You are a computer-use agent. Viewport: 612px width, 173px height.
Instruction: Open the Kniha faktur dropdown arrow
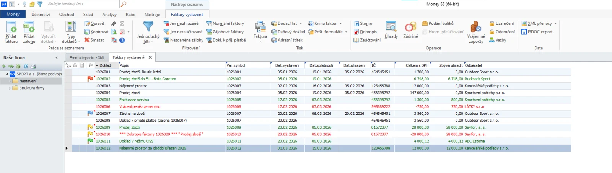(340, 24)
